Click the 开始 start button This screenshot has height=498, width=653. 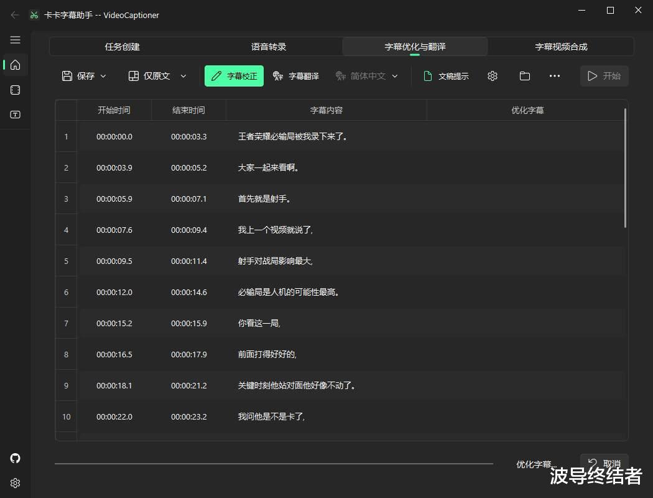click(604, 76)
